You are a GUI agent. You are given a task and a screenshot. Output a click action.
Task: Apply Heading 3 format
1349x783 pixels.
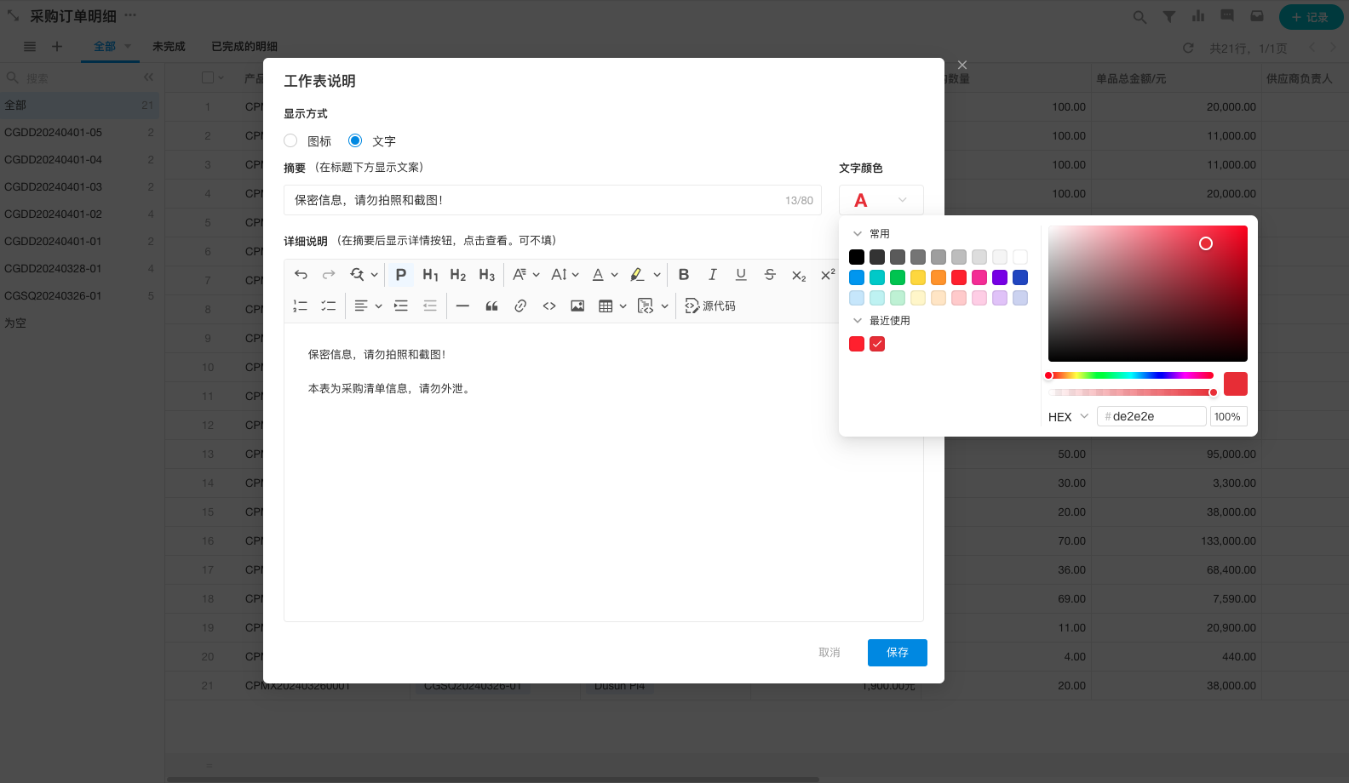(487, 275)
